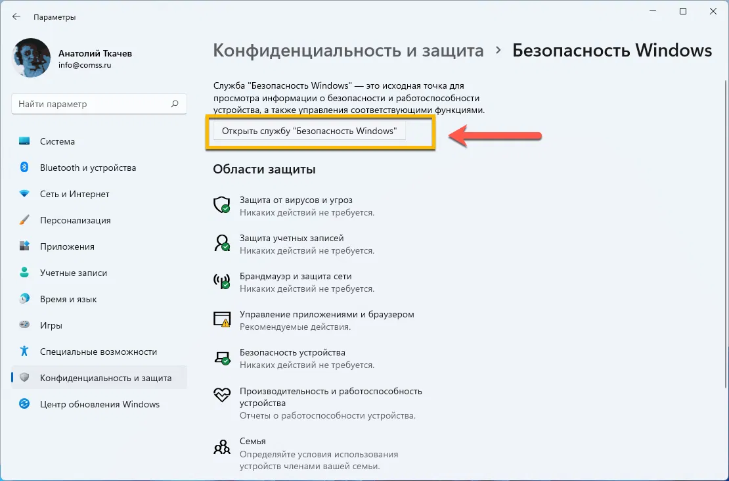The height and width of the screenshot is (481, 729).
Task: Click the device security laptop icon
Action: coord(222,358)
